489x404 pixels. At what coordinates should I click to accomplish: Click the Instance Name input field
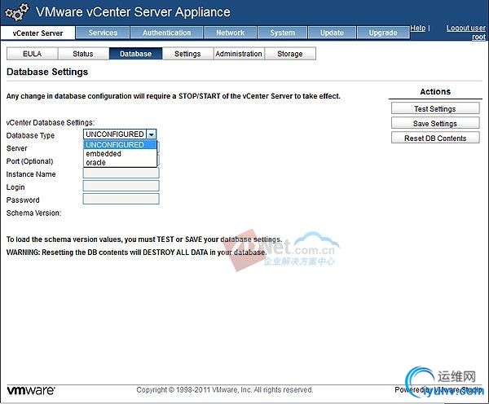pos(121,173)
